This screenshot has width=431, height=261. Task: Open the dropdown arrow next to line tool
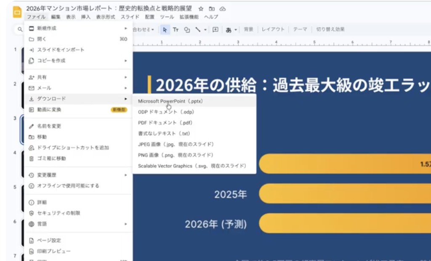click(205, 29)
